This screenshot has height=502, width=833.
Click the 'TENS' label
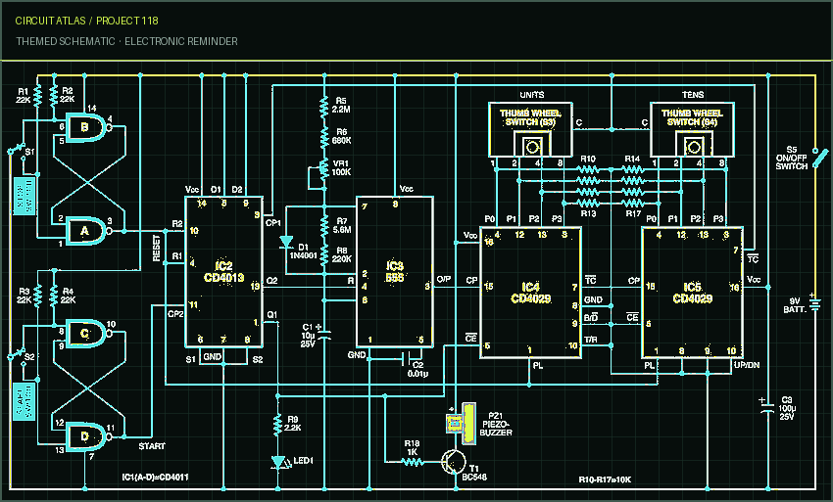pyautogui.click(x=693, y=95)
